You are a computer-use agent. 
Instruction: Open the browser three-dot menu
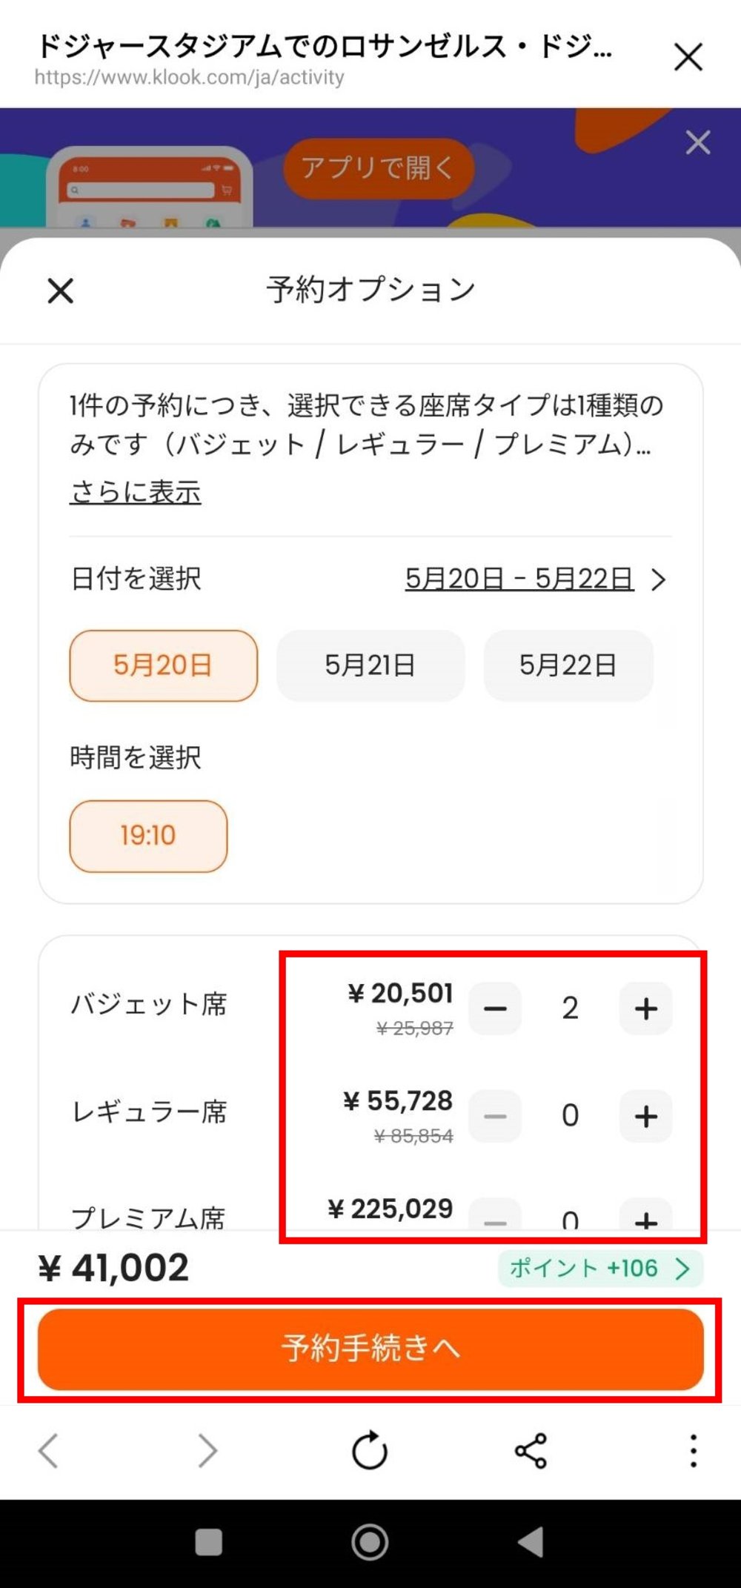[x=692, y=1452]
